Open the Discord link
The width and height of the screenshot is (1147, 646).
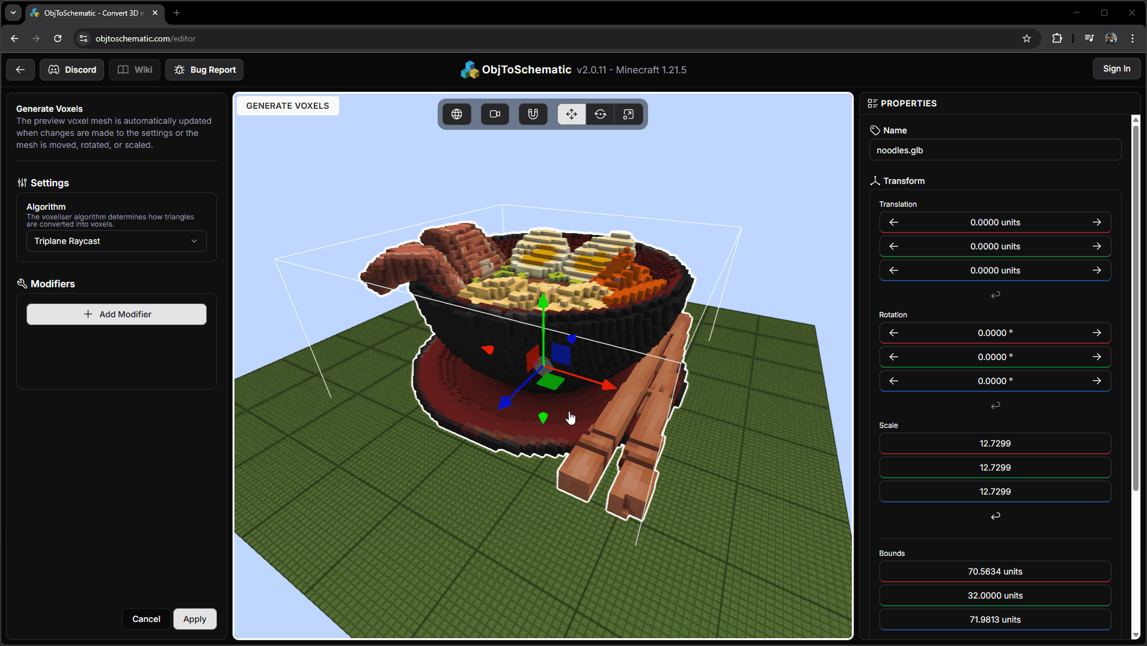[x=72, y=70]
